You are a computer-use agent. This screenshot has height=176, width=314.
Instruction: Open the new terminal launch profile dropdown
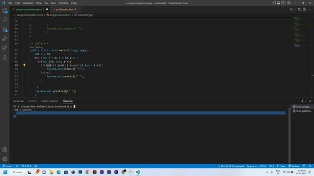pos(306,101)
